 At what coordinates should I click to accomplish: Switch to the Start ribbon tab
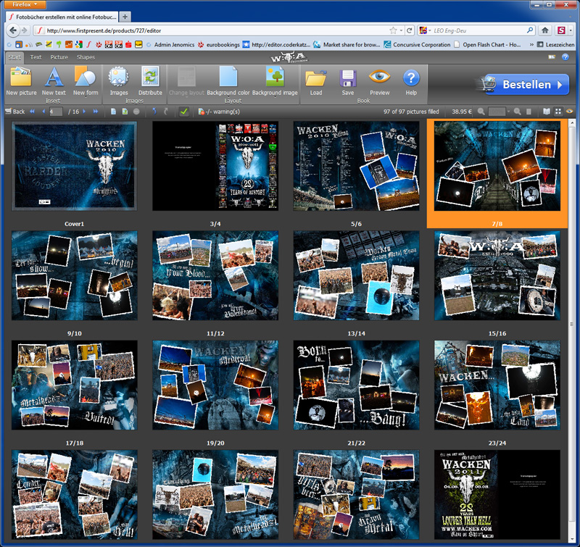pyautogui.click(x=14, y=57)
